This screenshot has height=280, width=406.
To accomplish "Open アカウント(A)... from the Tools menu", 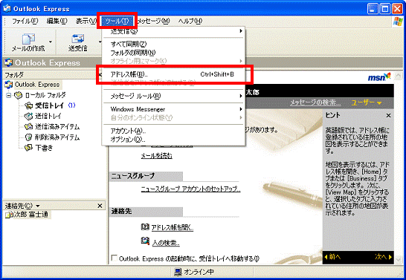I will coord(173,131).
